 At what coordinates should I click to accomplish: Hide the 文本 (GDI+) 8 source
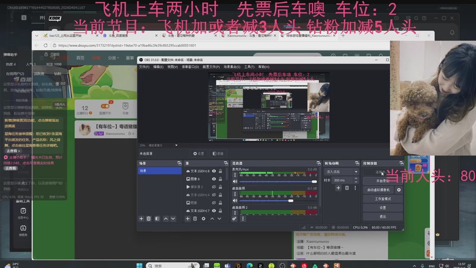coord(214,171)
